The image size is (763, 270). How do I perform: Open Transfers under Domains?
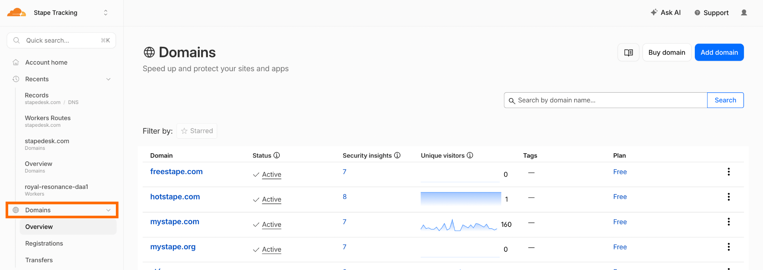click(39, 260)
